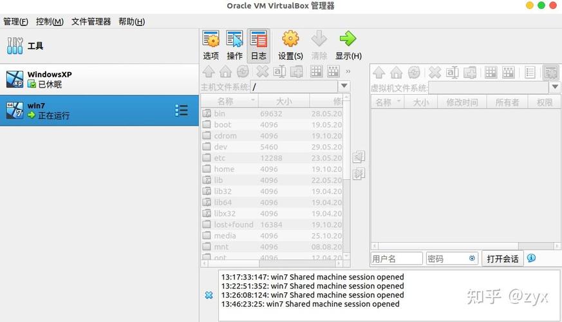This screenshot has width=562, height=322.
Task: Go up one directory in the guest file panel
Action: [379, 72]
